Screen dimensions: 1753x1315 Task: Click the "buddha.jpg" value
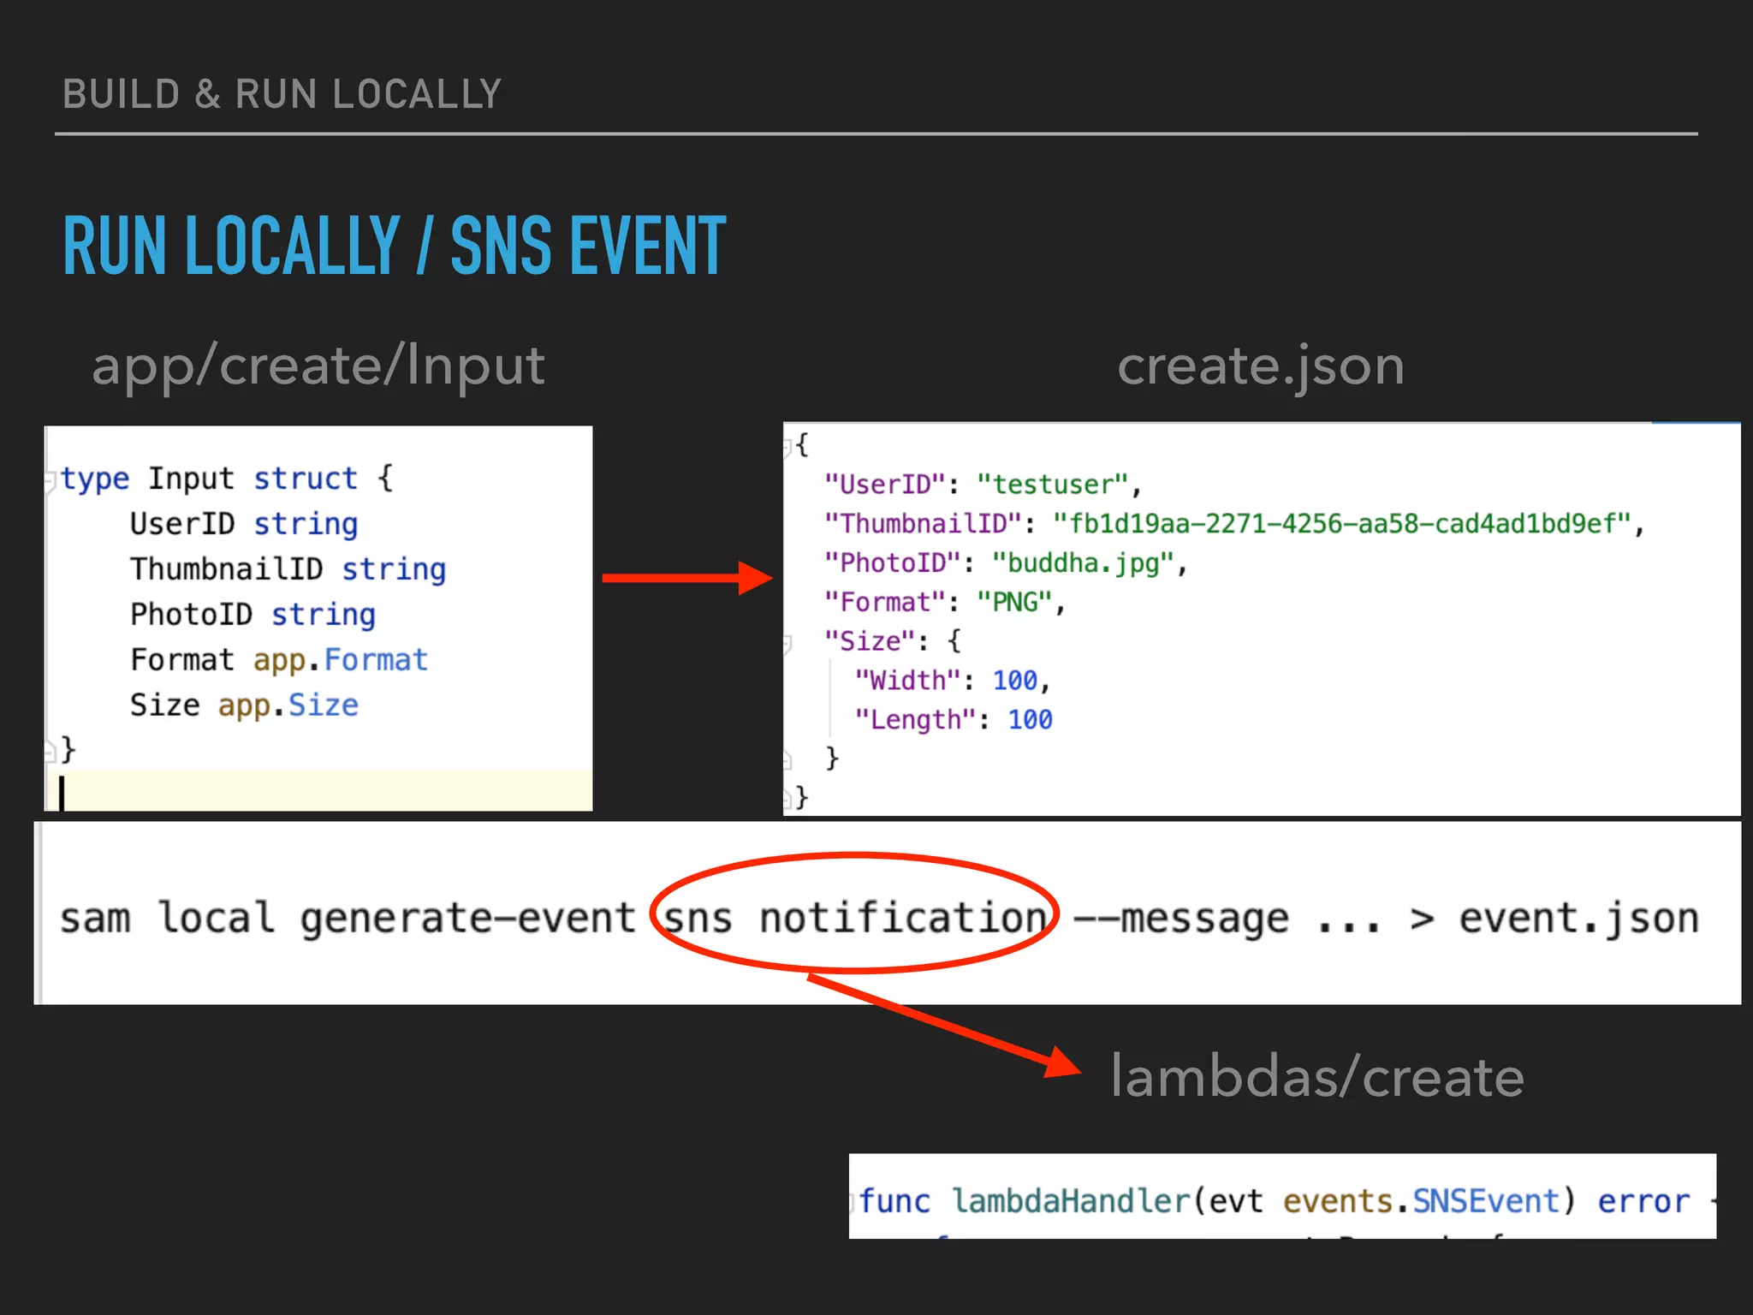click(1083, 563)
